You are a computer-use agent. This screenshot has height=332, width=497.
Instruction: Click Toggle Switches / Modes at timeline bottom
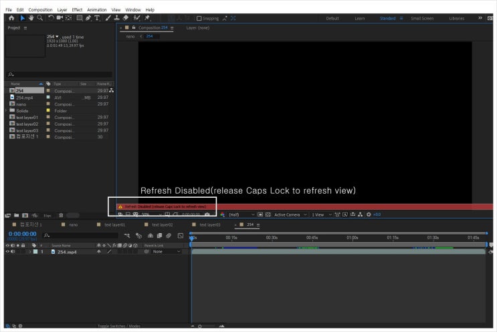click(x=119, y=326)
